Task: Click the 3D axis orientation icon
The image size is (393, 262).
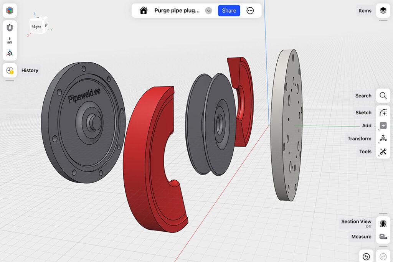Action: pyautogui.click(x=10, y=53)
